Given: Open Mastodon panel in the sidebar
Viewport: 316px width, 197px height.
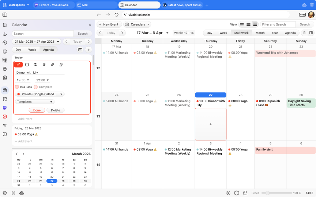Looking at the screenshot, I should 5,108.
